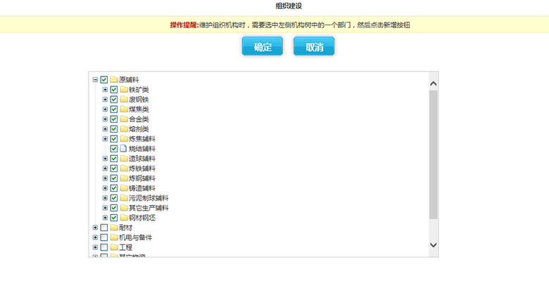Click the folder icon next to 铁矿类

point(123,90)
